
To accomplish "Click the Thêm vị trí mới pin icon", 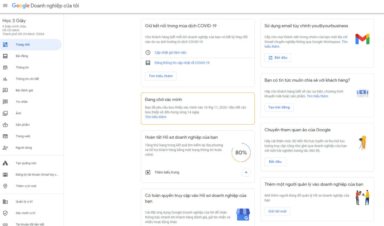I will (x=5, y=186).
